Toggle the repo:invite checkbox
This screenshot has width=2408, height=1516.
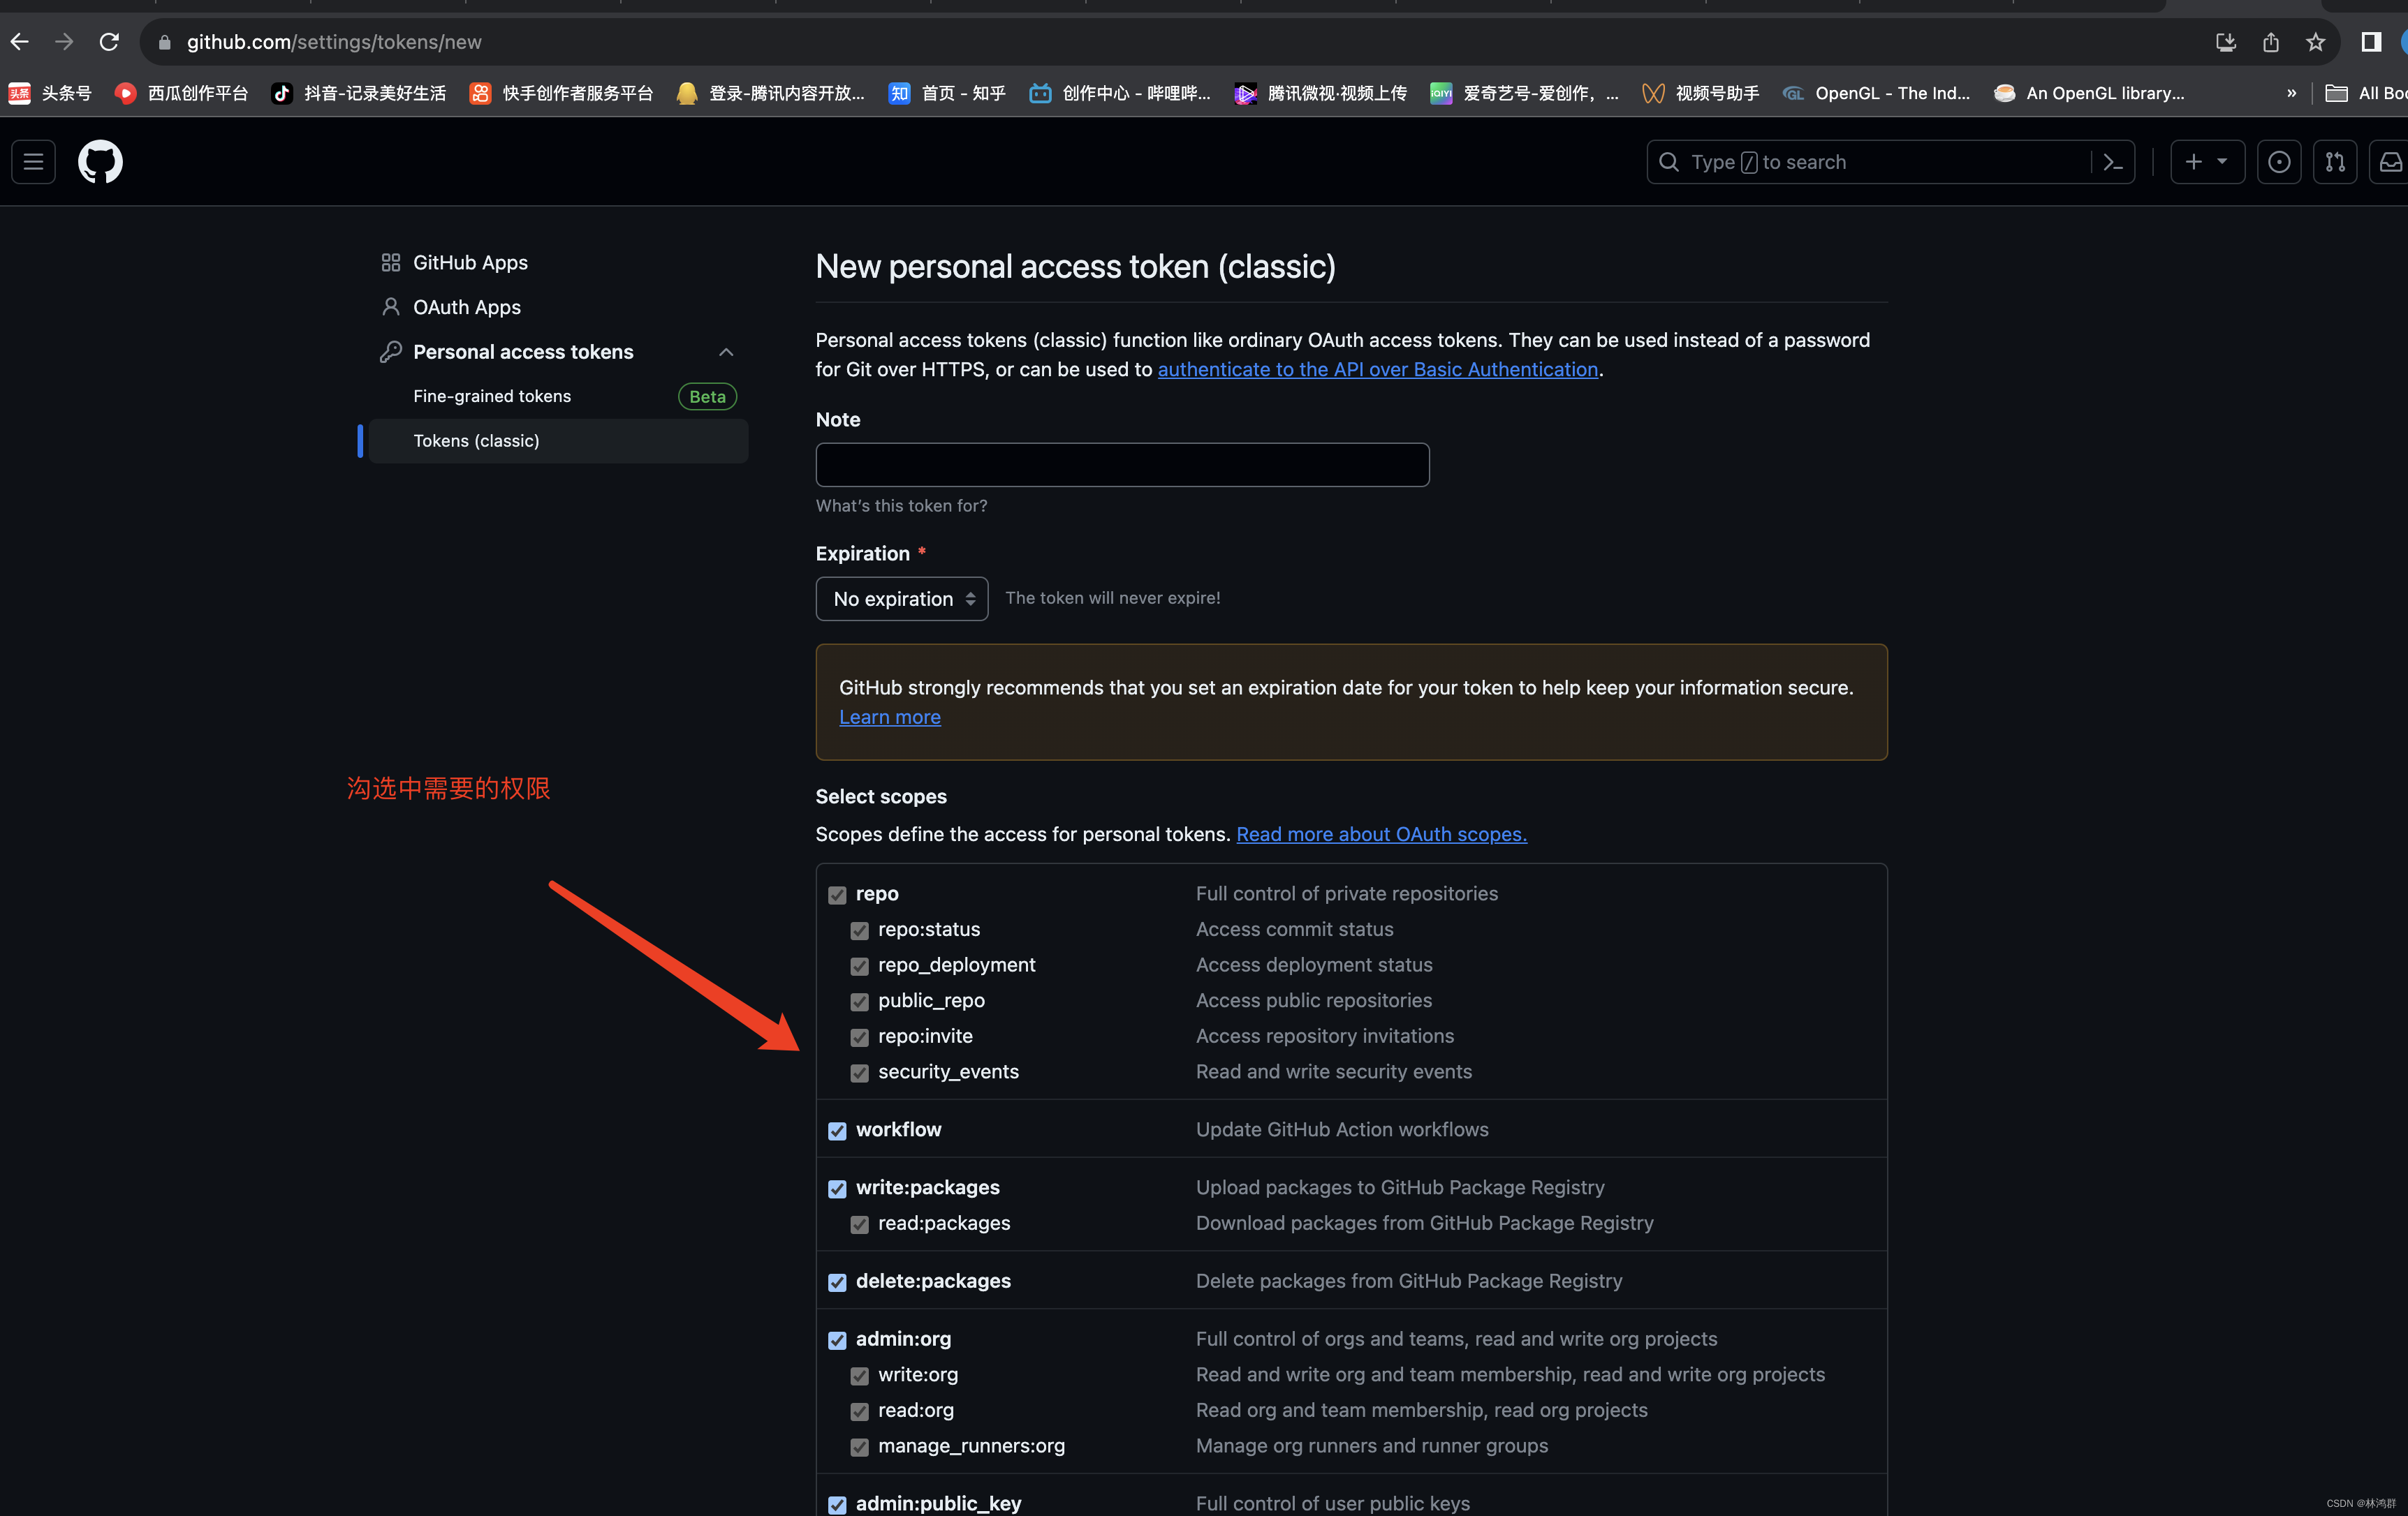859,1037
